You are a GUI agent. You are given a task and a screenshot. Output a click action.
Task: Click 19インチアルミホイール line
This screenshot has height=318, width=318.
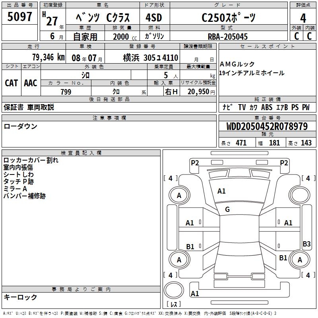click(x=252, y=73)
